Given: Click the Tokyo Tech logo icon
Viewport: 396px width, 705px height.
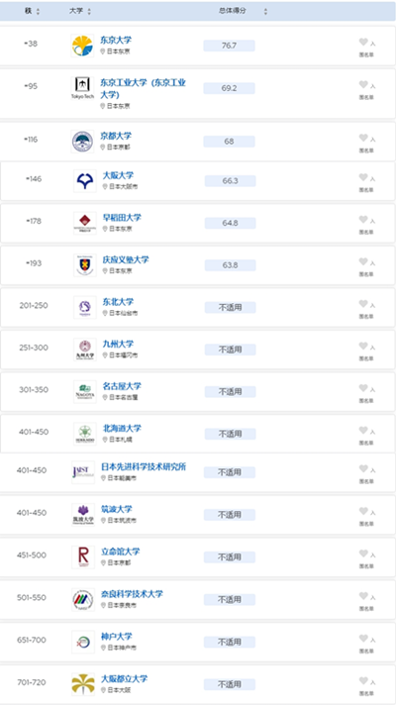Looking at the screenshot, I should [83, 88].
